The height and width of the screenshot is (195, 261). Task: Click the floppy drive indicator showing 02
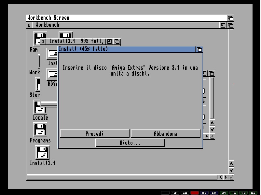(253, 193)
